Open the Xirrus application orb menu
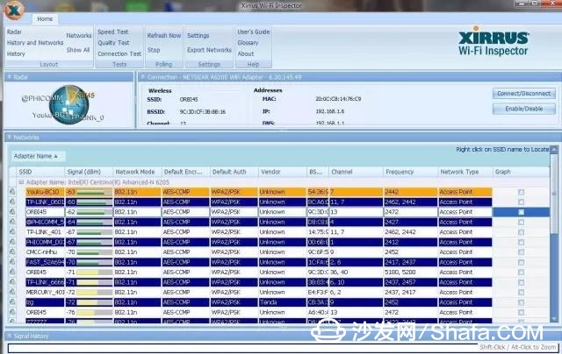The height and width of the screenshot is (354, 562). click(14, 11)
